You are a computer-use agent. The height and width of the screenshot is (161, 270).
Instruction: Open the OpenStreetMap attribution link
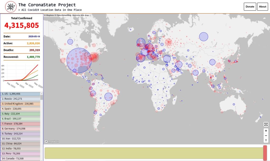point(63,15)
